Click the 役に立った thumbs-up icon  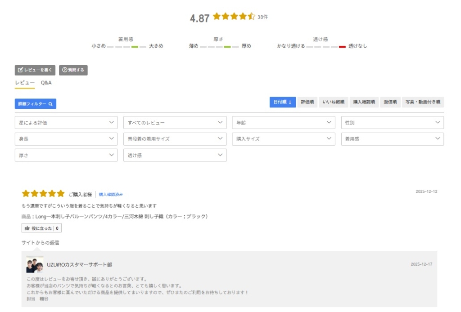pos(27,228)
